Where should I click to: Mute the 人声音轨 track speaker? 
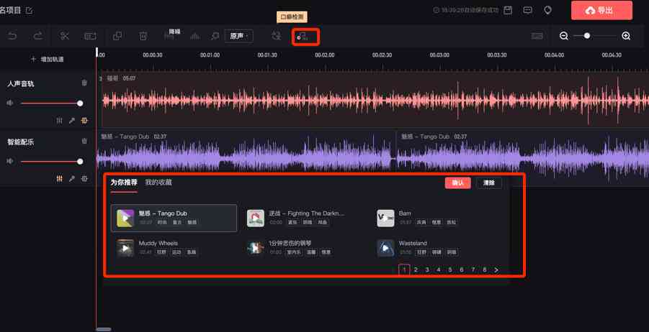coord(10,103)
